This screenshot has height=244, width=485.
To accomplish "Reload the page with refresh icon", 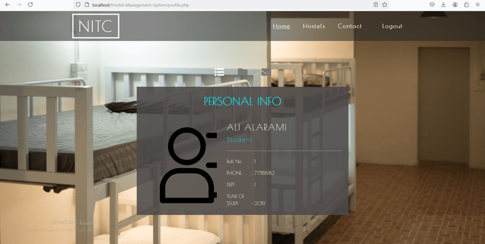I will (30, 5).
